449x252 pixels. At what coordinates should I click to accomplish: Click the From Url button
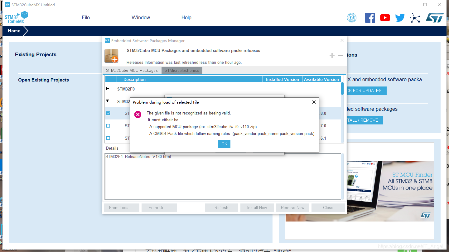(159, 208)
